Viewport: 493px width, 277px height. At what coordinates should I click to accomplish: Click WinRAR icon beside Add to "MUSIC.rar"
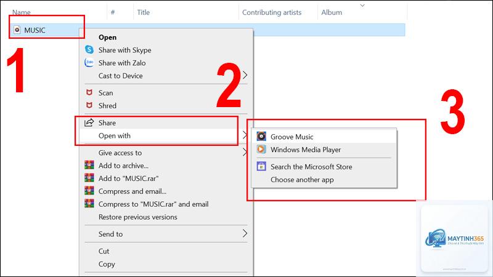pos(89,178)
